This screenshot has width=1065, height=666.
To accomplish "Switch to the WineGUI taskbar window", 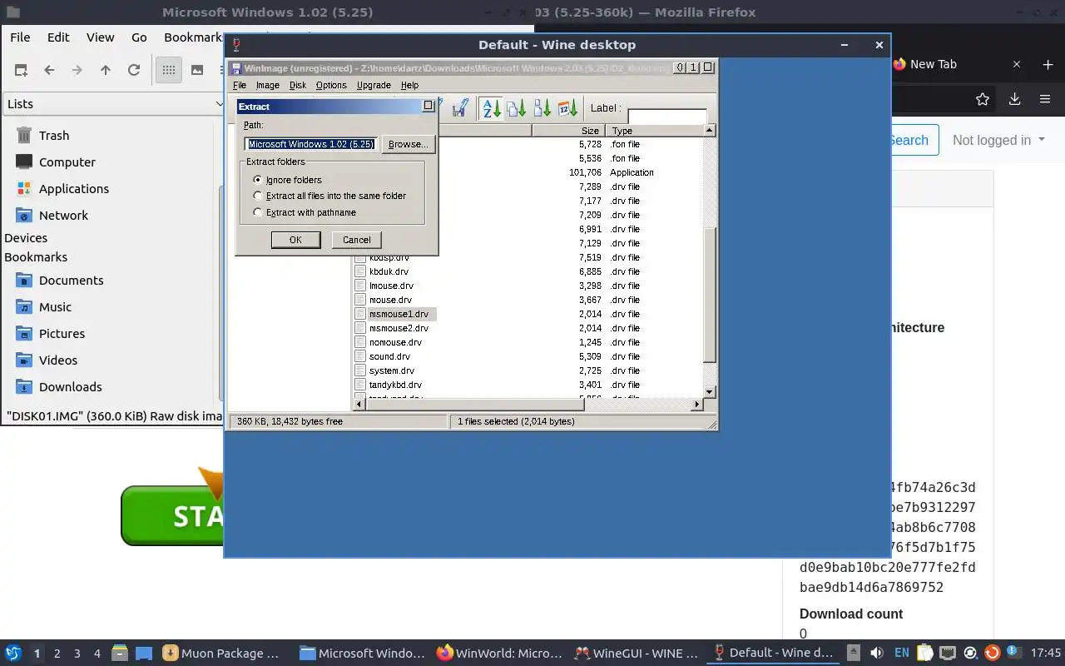I will click(637, 654).
